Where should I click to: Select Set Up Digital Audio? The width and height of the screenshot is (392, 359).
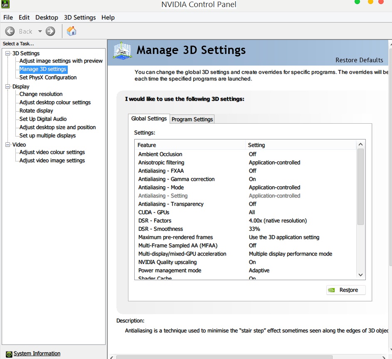tap(43, 119)
